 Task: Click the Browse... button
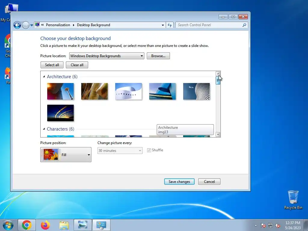pos(158,56)
